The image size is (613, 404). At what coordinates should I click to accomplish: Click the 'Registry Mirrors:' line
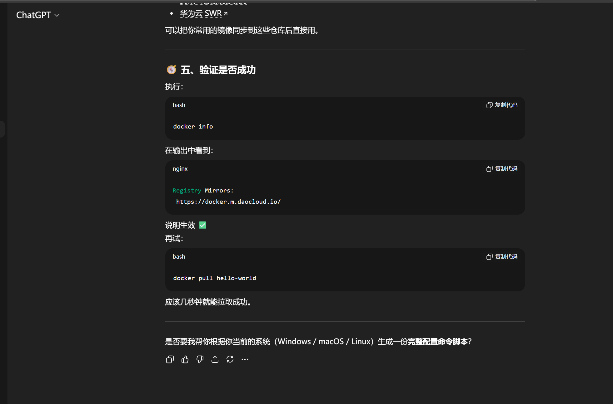[203, 190]
